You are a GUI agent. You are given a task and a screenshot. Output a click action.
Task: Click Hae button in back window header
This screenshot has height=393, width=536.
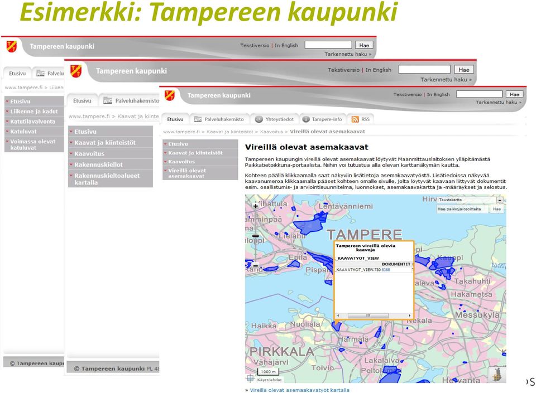(364, 45)
